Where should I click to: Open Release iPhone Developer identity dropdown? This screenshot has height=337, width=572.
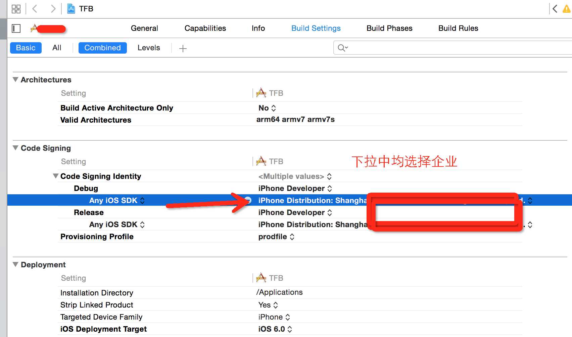[x=295, y=212]
